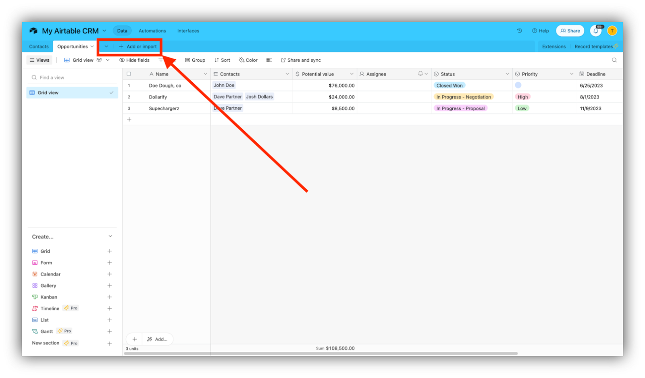Collapse the Create section chevron

[x=110, y=236]
